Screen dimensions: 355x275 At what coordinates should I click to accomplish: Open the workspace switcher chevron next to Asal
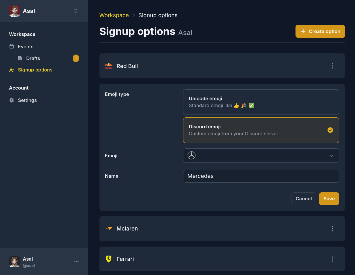pyautogui.click(x=75, y=11)
